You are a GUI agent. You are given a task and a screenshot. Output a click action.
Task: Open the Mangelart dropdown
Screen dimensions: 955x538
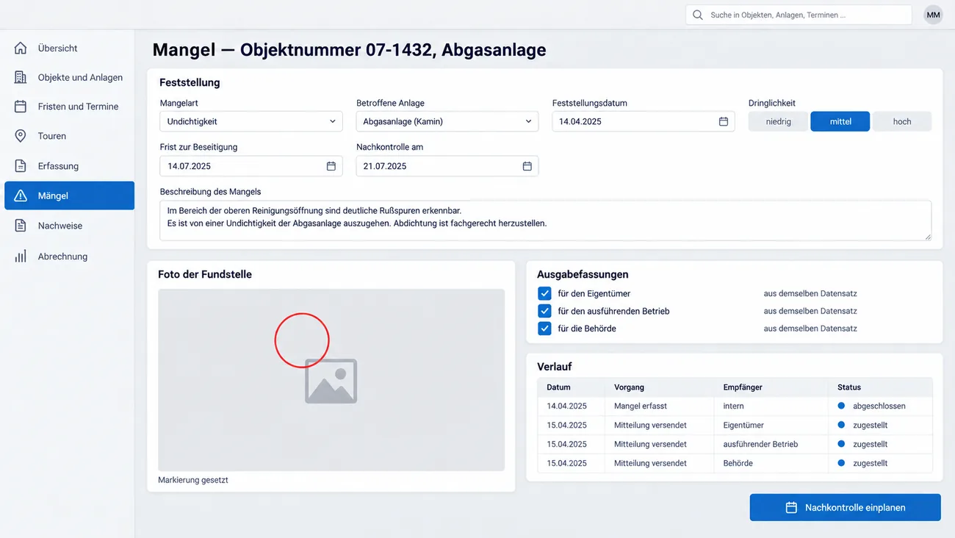(251, 121)
